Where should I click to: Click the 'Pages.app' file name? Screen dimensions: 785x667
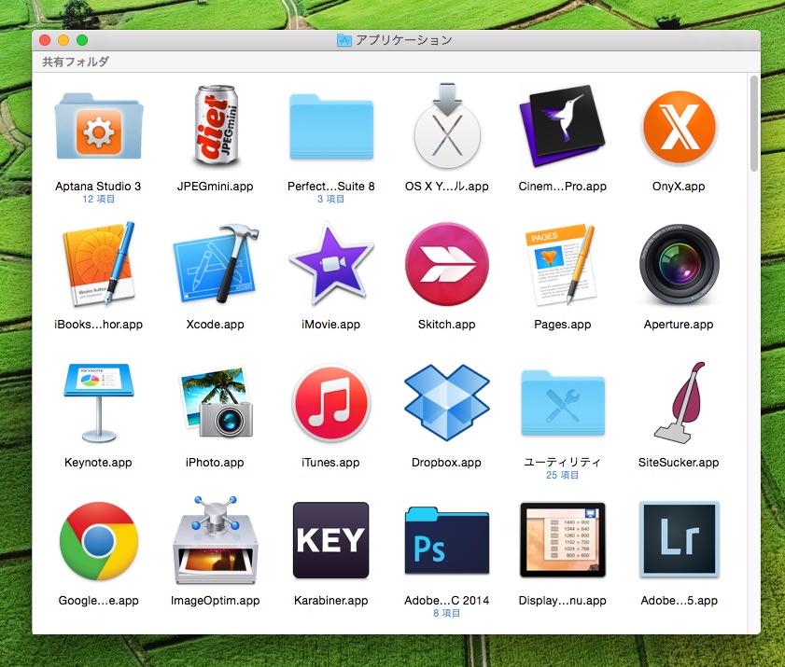point(563,325)
